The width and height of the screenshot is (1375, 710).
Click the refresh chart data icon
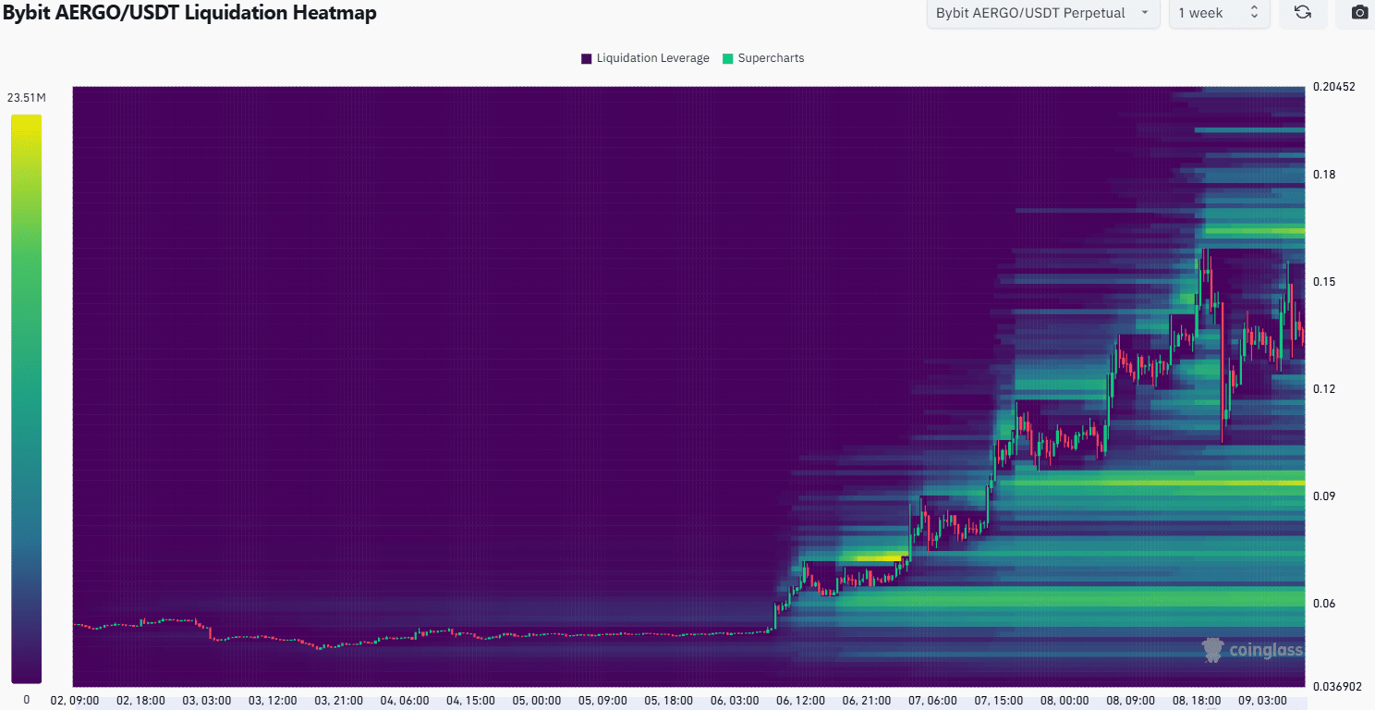(x=1303, y=13)
